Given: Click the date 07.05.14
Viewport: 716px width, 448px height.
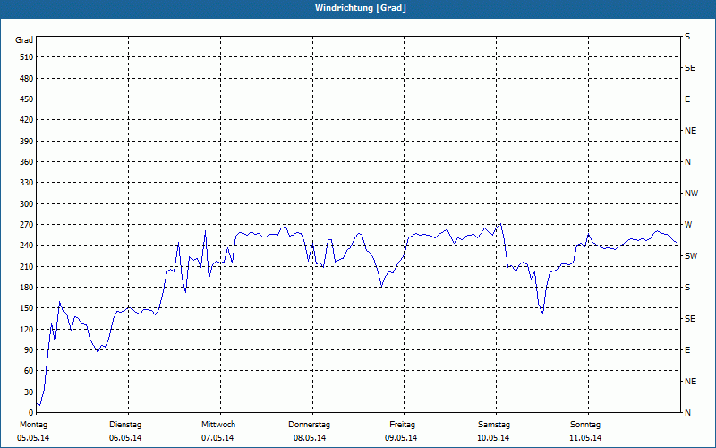Looking at the screenshot, I should (217, 438).
